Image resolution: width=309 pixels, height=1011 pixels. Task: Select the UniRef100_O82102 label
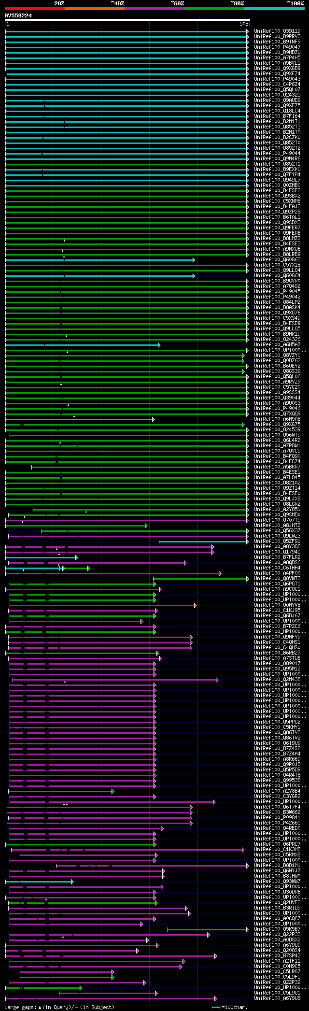tap(277, 483)
